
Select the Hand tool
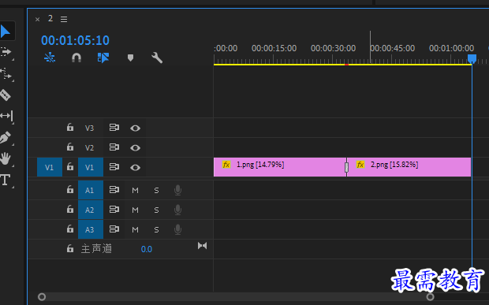coord(6,158)
